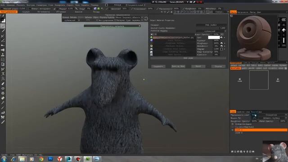Toggle the button beside Layer Opacity value
This screenshot has height=162, width=288.
[222, 34]
